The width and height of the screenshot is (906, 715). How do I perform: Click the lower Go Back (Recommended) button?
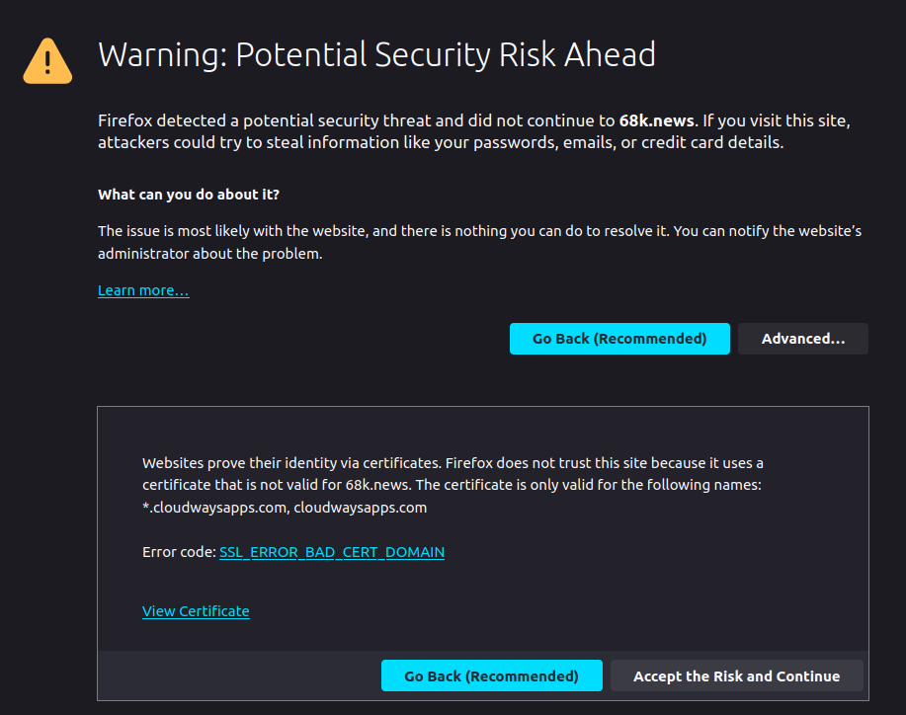click(492, 675)
